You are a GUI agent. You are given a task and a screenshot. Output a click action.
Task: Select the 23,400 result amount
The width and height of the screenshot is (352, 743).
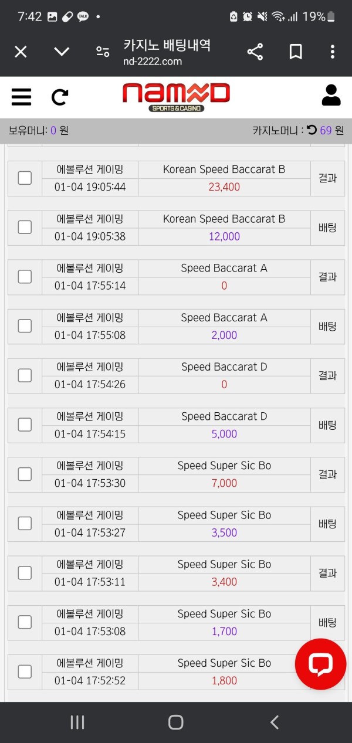click(x=224, y=187)
